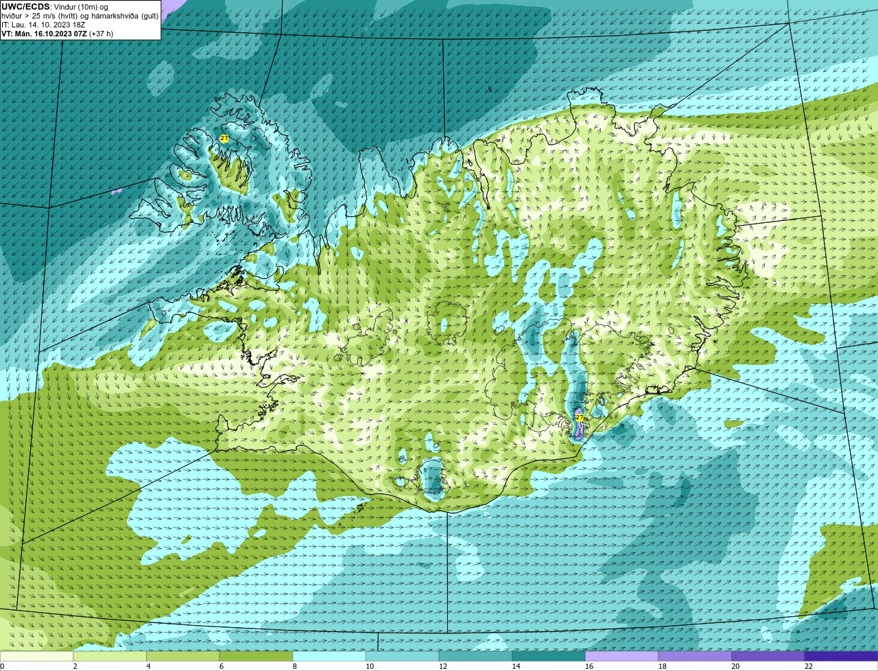Click the '12' label on the wind scale
Viewport: 878px width, 671px height.
(x=443, y=666)
